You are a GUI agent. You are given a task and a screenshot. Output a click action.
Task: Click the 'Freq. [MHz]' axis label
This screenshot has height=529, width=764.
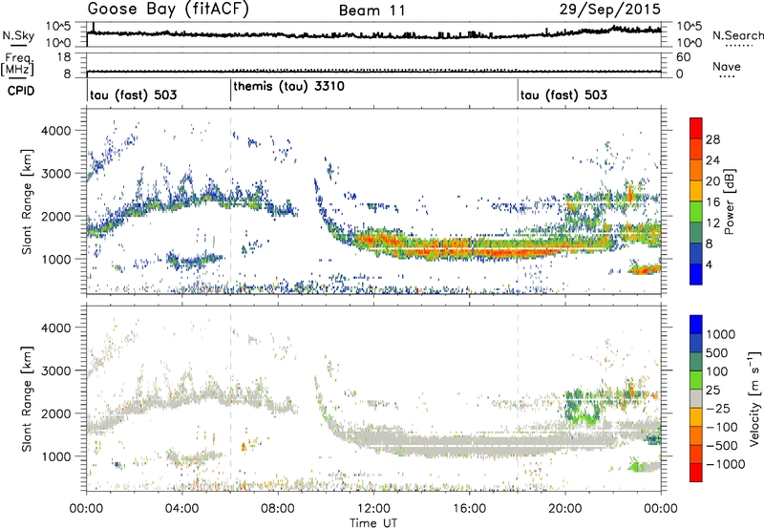coord(18,65)
